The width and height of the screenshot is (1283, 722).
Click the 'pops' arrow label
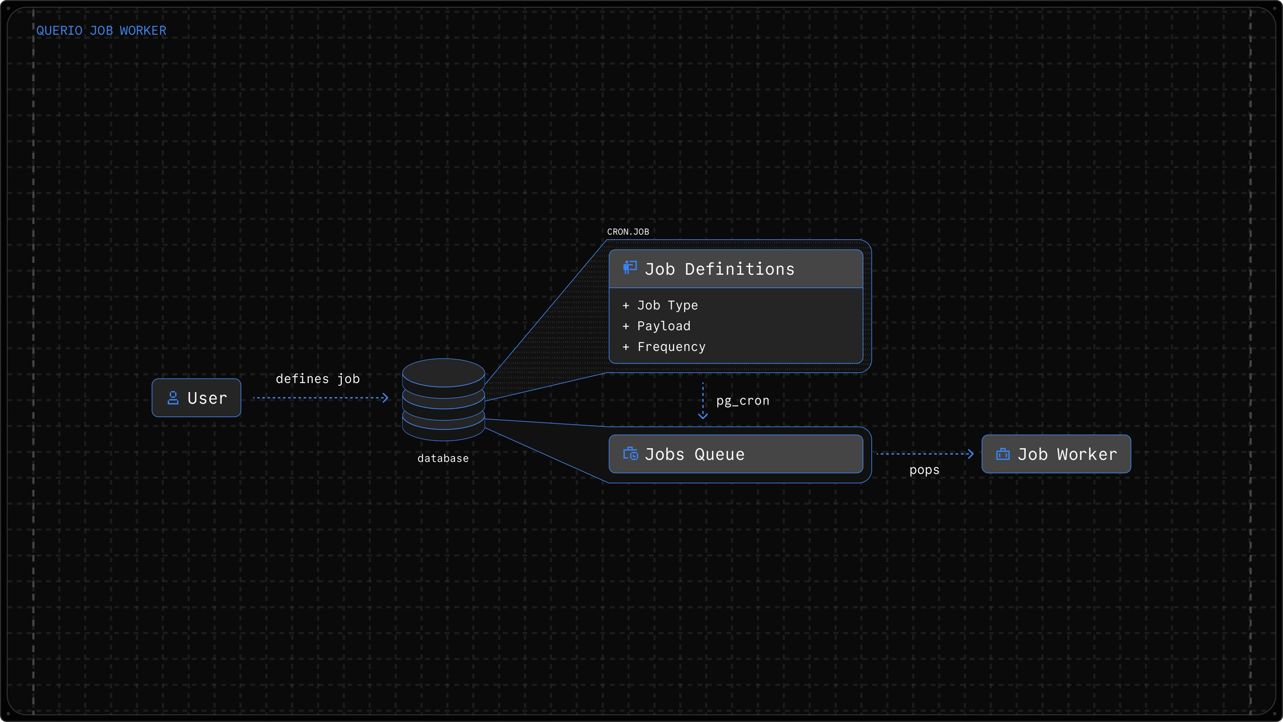coord(924,470)
